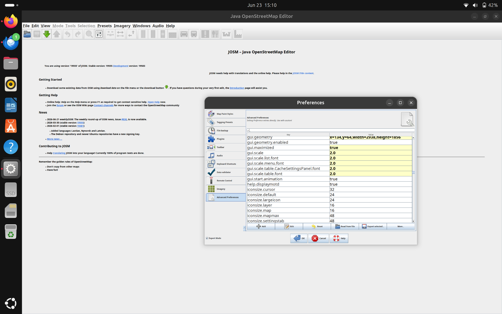Click the Open file folder toolbar icon
Image resolution: width=502 pixels, height=314 pixels.
point(27,34)
